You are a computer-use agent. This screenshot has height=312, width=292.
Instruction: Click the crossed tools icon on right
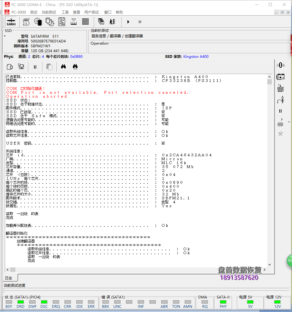coord(281,134)
